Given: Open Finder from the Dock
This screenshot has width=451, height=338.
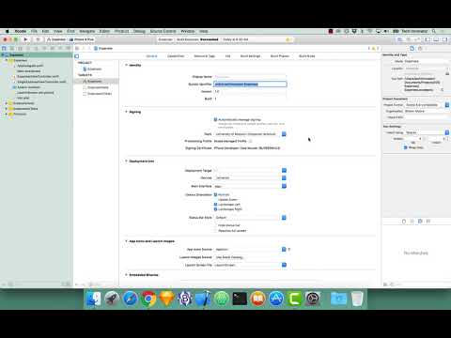Looking at the screenshot, I should 93,299.
